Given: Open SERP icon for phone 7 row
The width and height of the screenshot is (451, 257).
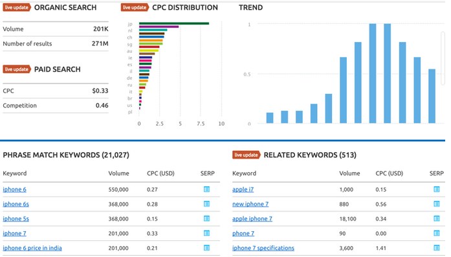Looking at the screenshot, I should coord(437,234).
